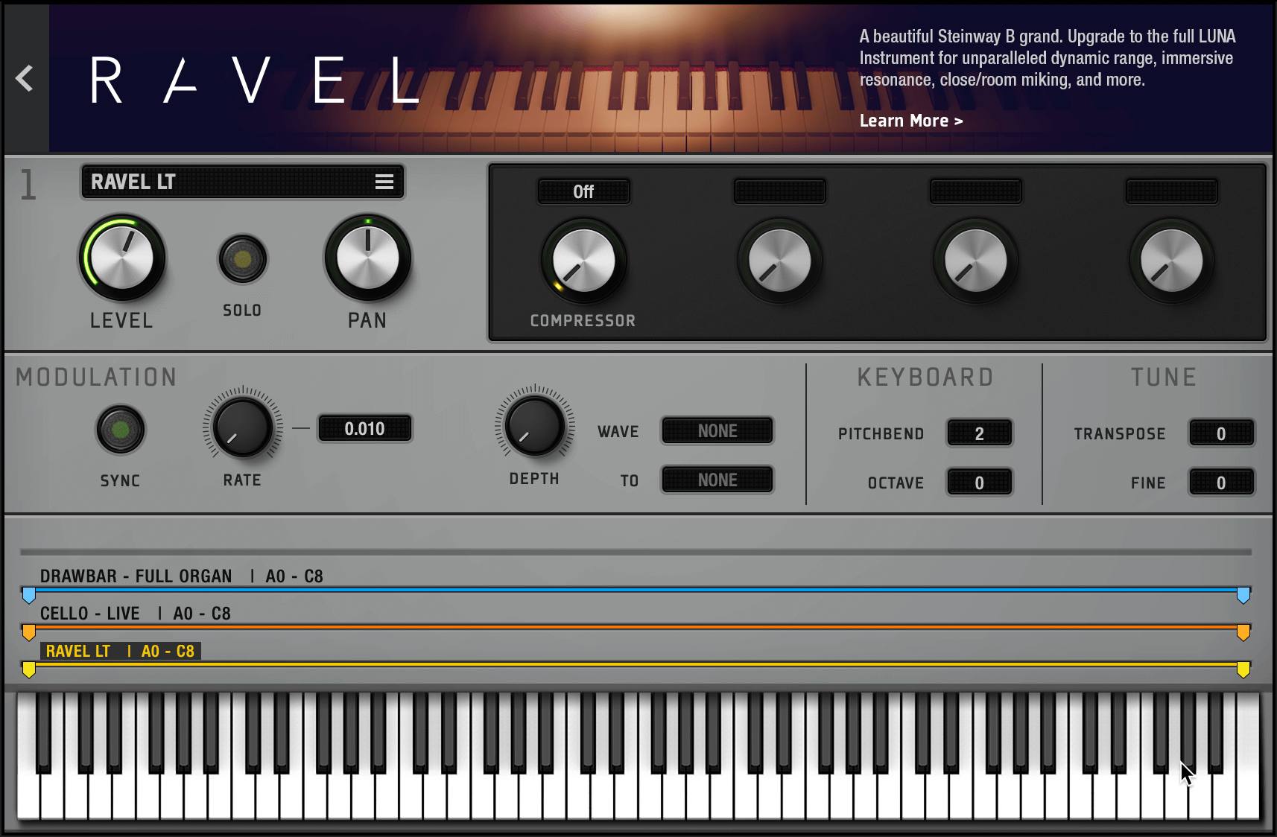The height and width of the screenshot is (837, 1277).
Task: Click the yellow left range handle for Ravel LT
Action: coord(29,669)
